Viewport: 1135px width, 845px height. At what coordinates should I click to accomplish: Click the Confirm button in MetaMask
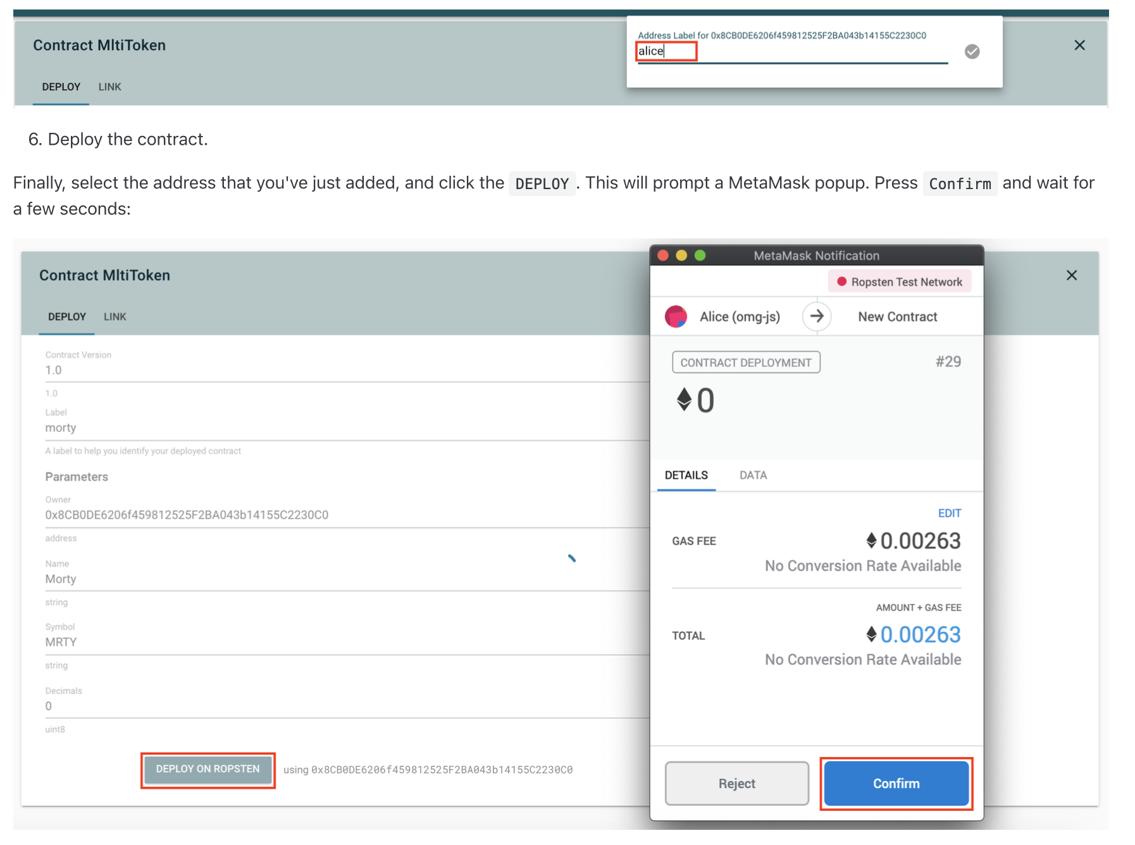pyautogui.click(x=896, y=783)
